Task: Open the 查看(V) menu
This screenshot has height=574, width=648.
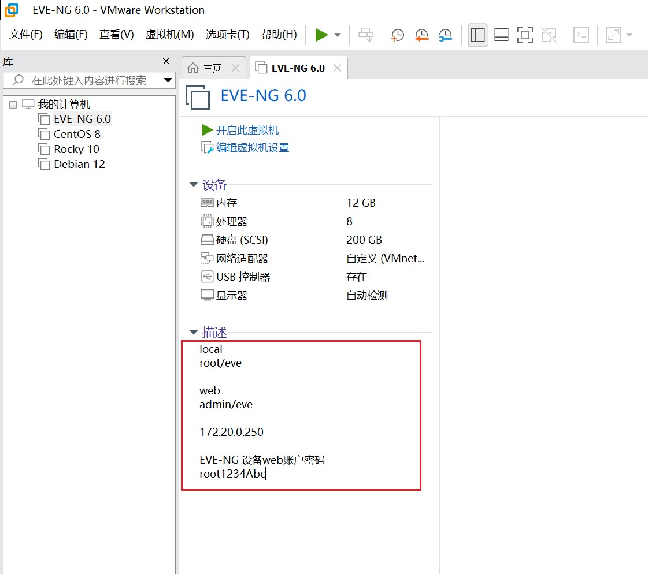Action: pos(117,34)
